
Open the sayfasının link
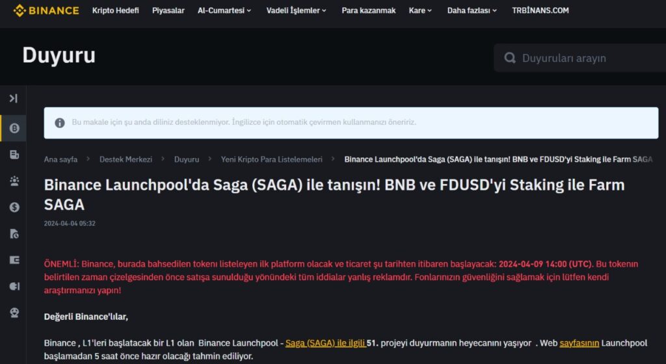579,343
